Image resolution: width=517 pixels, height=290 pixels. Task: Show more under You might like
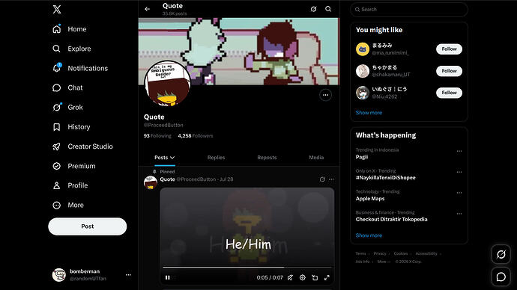click(x=369, y=113)
